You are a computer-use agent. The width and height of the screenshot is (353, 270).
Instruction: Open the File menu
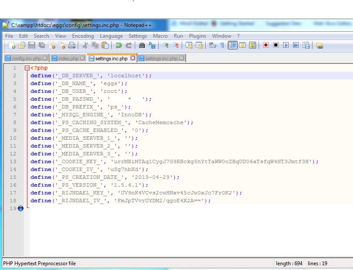click(x=9, y=36)
